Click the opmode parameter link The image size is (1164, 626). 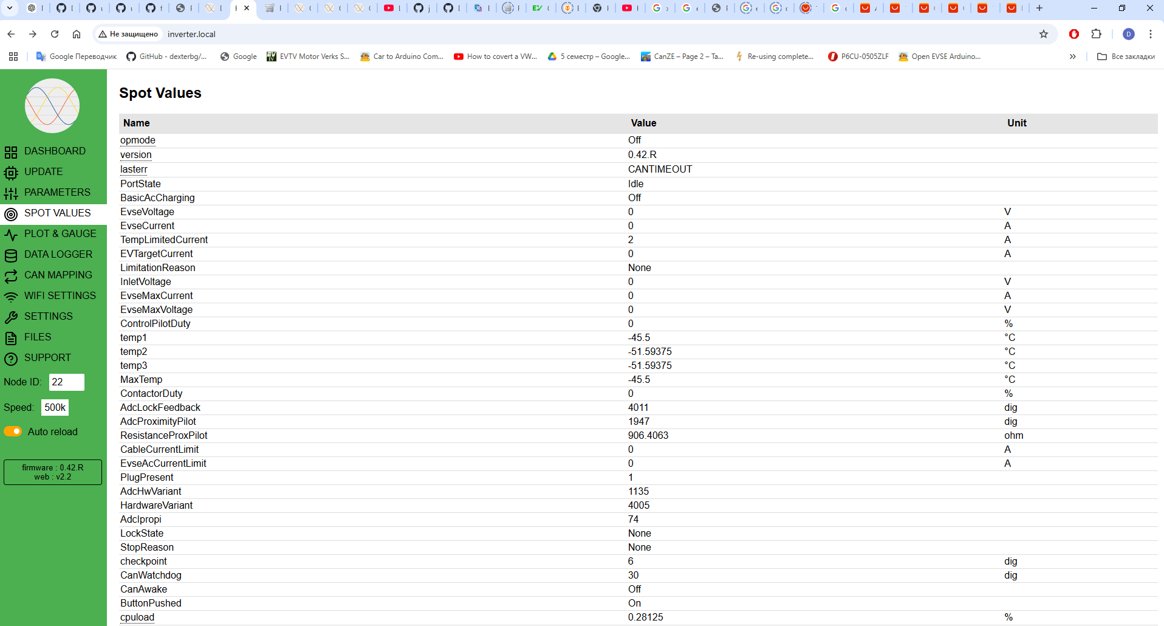click(x=138, y=140)
